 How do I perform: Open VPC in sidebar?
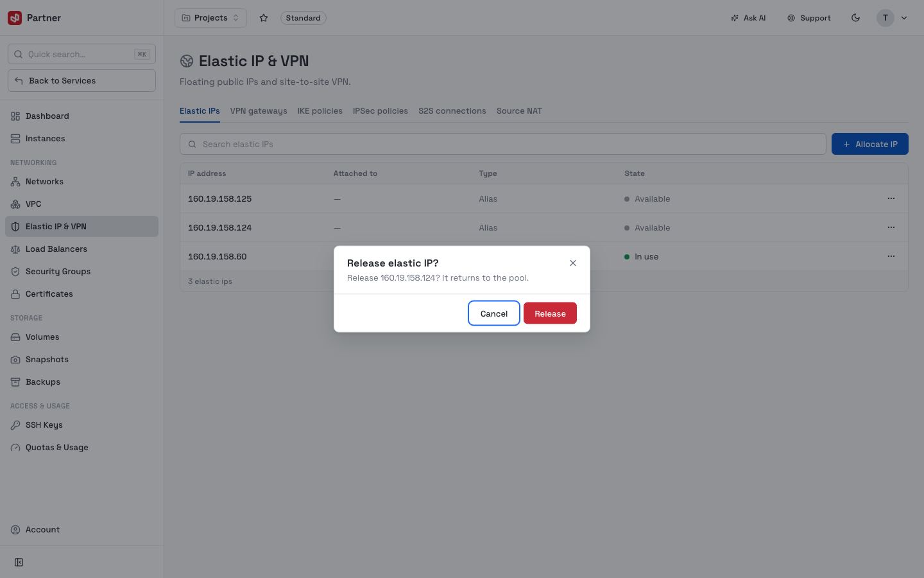point(81,204)
